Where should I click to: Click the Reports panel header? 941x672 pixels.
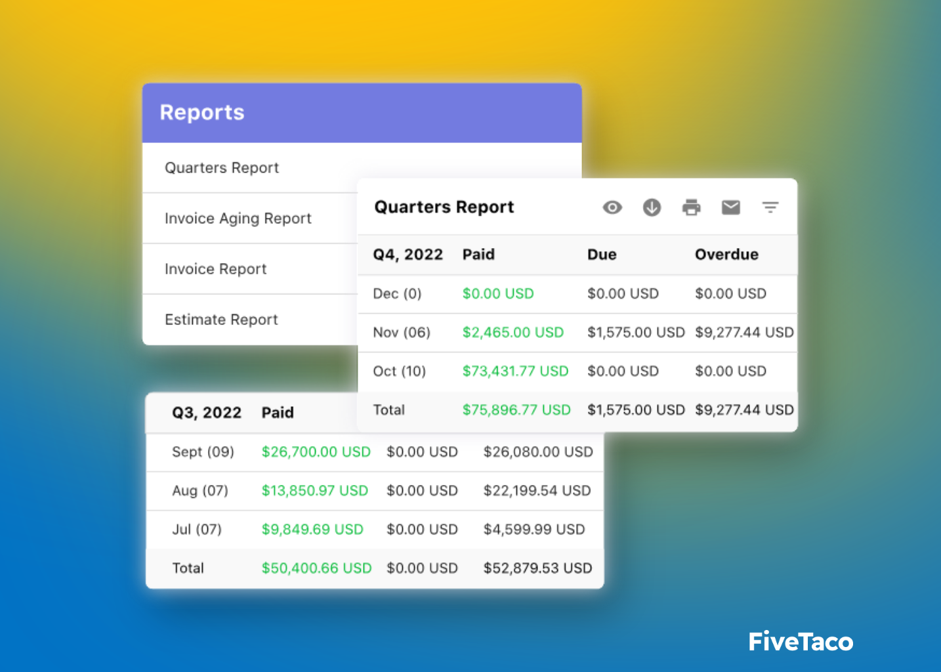point(362,113)
